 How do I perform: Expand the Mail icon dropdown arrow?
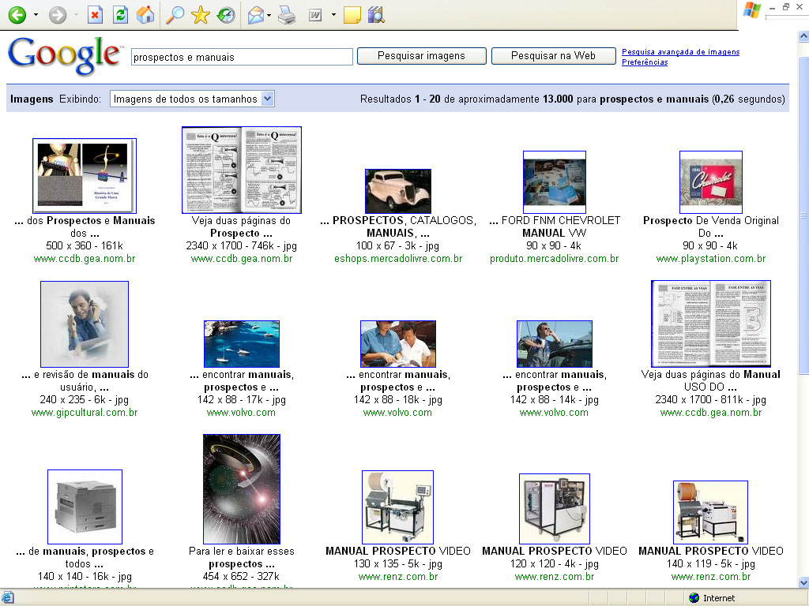tap(269, 15)
